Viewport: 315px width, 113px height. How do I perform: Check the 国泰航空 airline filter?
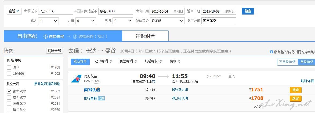(9, 104)
